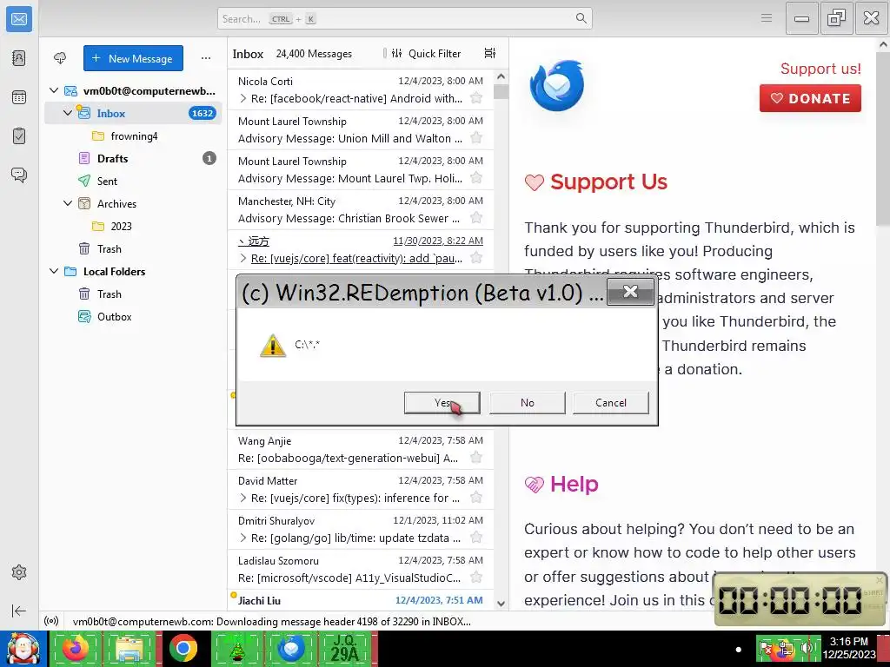Select the frowning4 folder
Image resolution: width=890 pixels, height=667 pixels.
click(x=133, y=135)
